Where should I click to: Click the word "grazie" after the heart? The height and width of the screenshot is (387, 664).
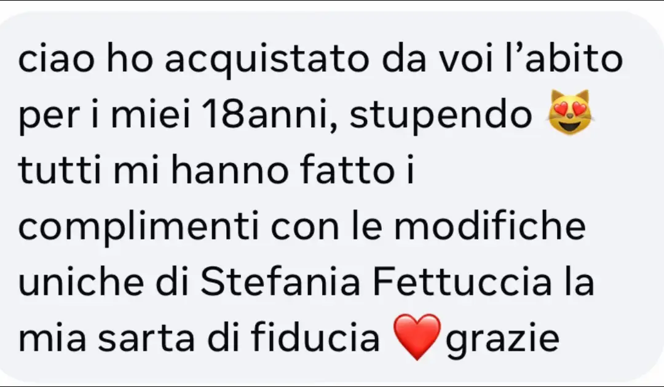(x=502, y=339)
